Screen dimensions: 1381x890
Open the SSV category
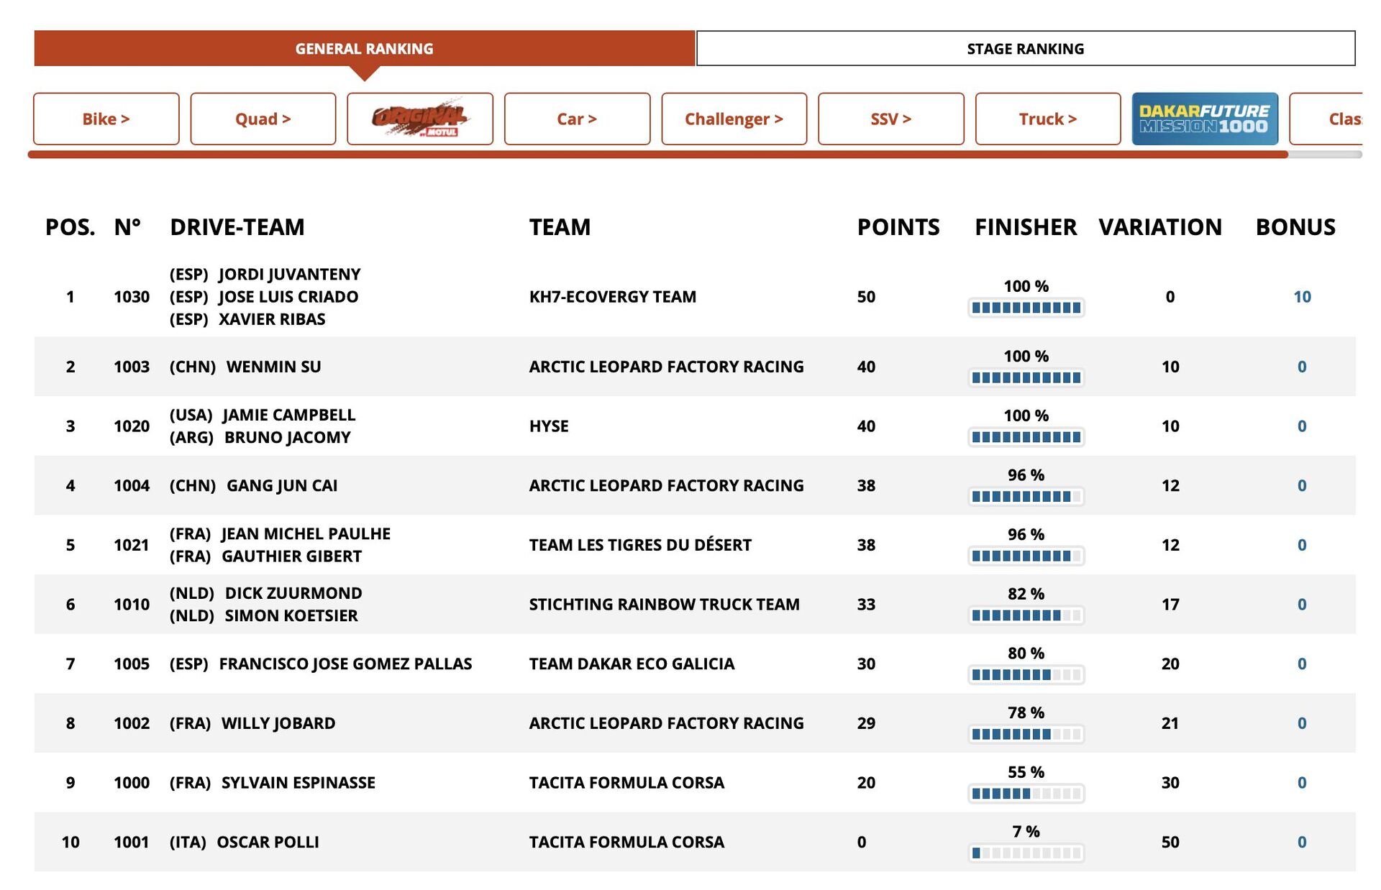[890, 119]
